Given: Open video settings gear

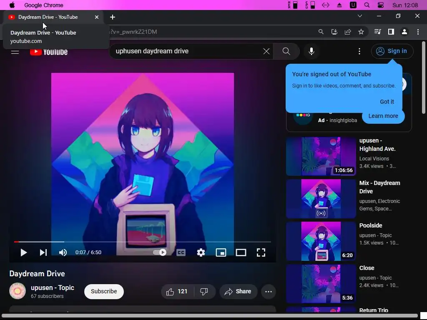Looking at the screenshot, I should (201, 252).
